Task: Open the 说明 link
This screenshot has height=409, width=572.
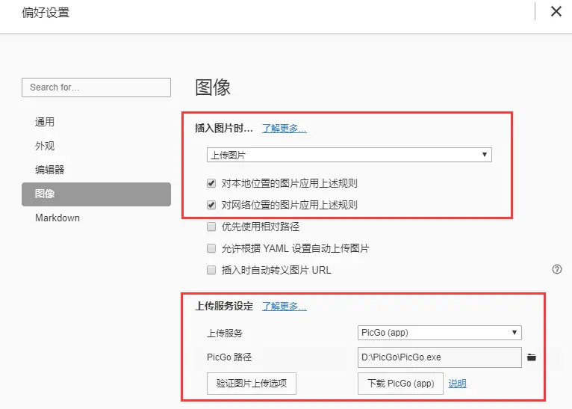Action: 458,384
